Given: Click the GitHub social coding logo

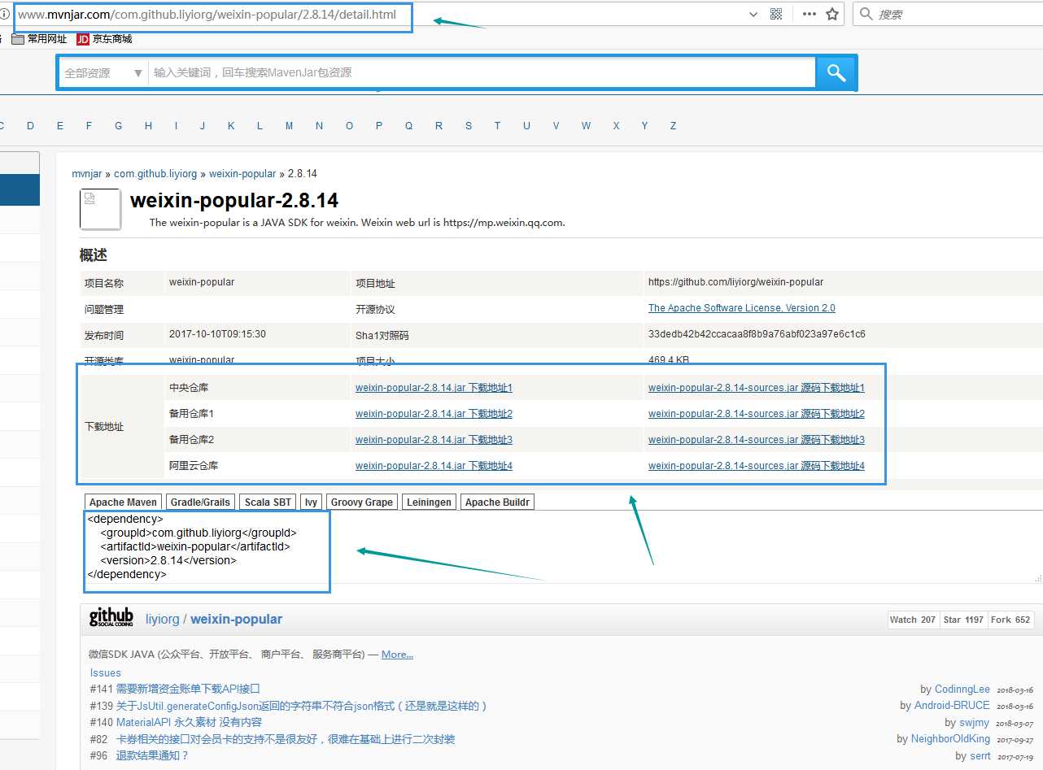Looking at the screenshot, I should click(x=111, y=618).
